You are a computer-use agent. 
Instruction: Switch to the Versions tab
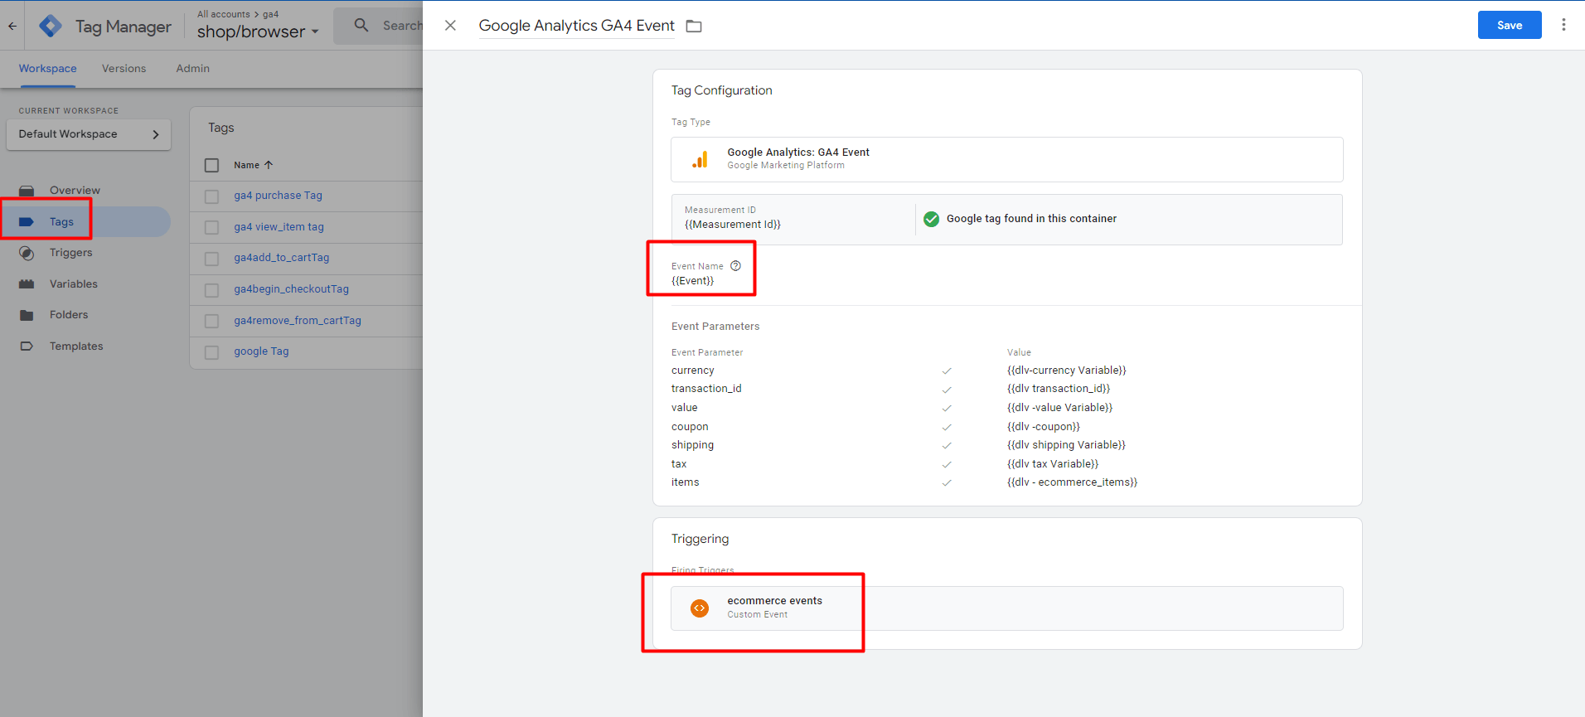[x=124, y=69]
